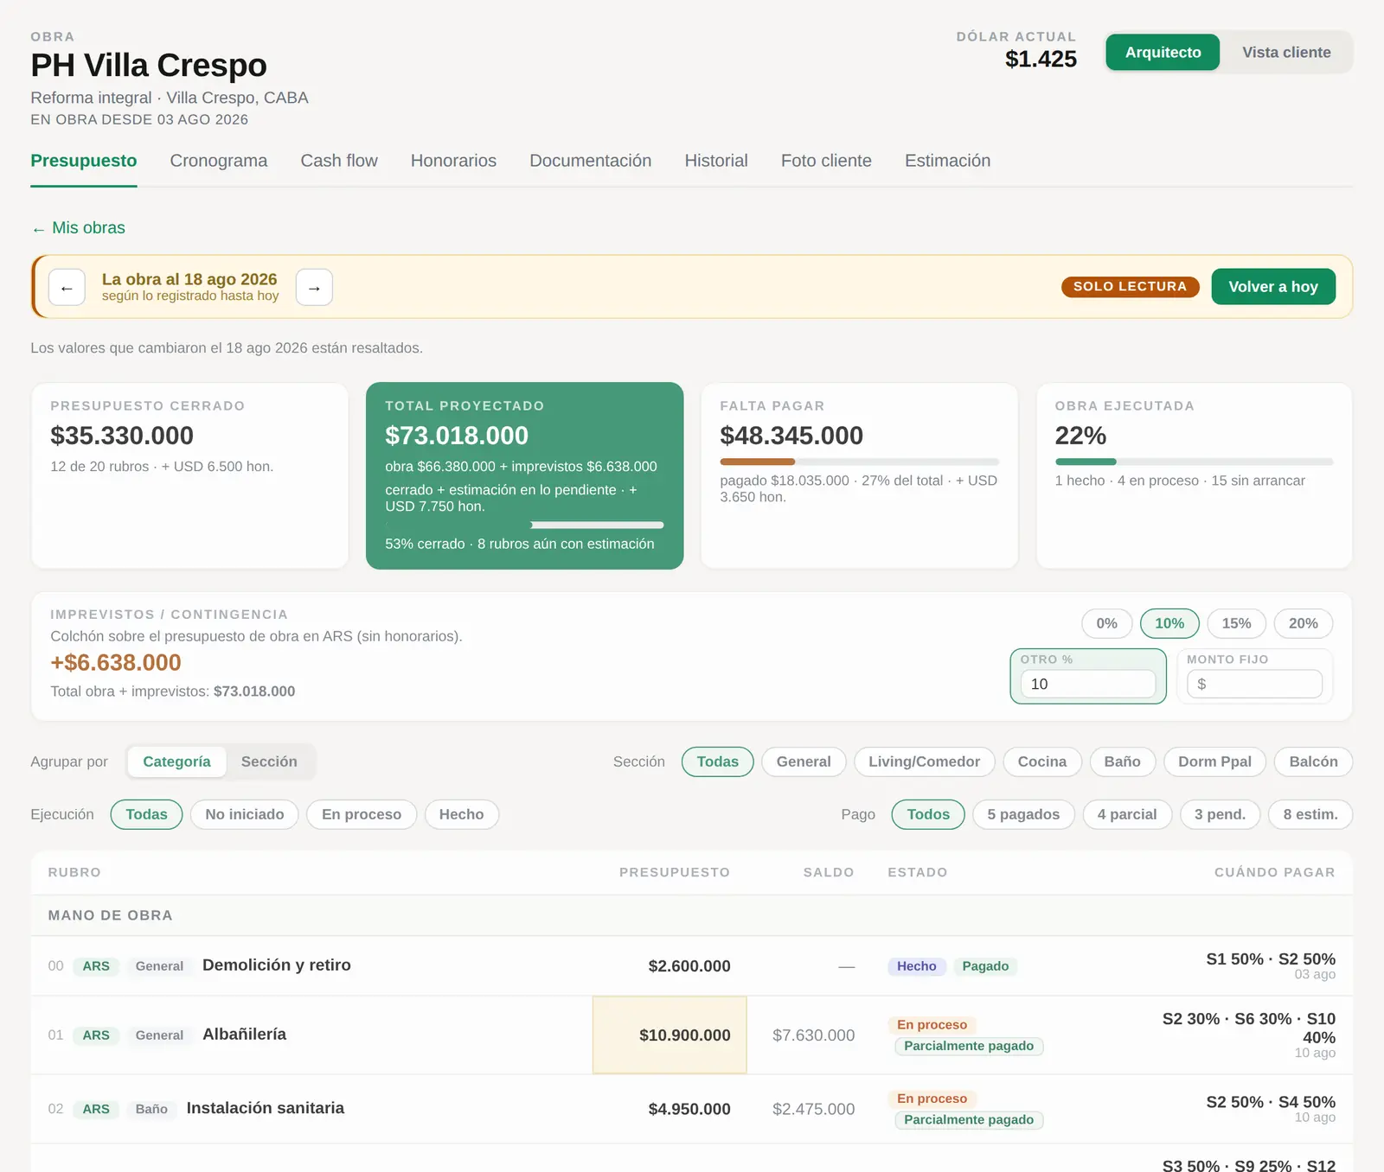Screen dimensions: 1384x1172
Task: Click Albañilería highlighted budget $10.900.000
Action: coord(670,1035)
